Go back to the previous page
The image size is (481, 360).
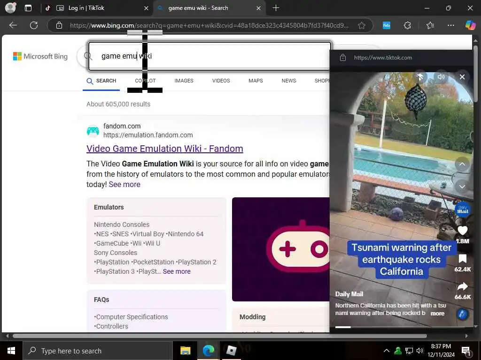(13, 25)
